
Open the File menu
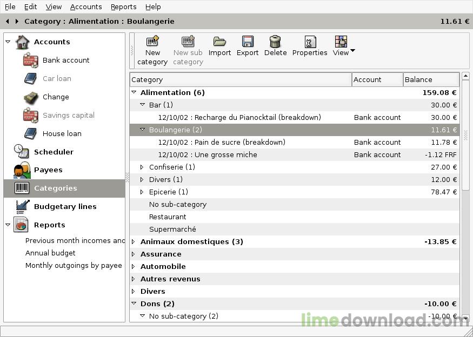[x=10, y=6]
